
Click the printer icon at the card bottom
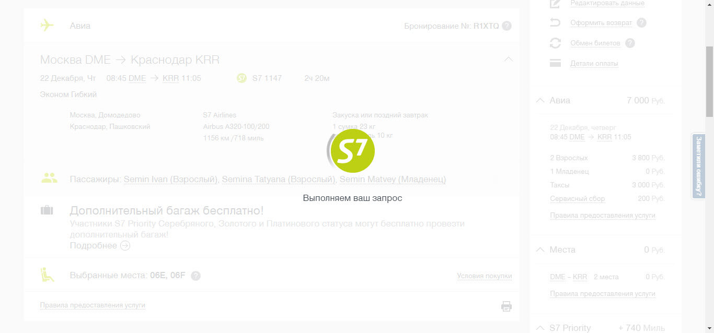(x=506, y=306)
